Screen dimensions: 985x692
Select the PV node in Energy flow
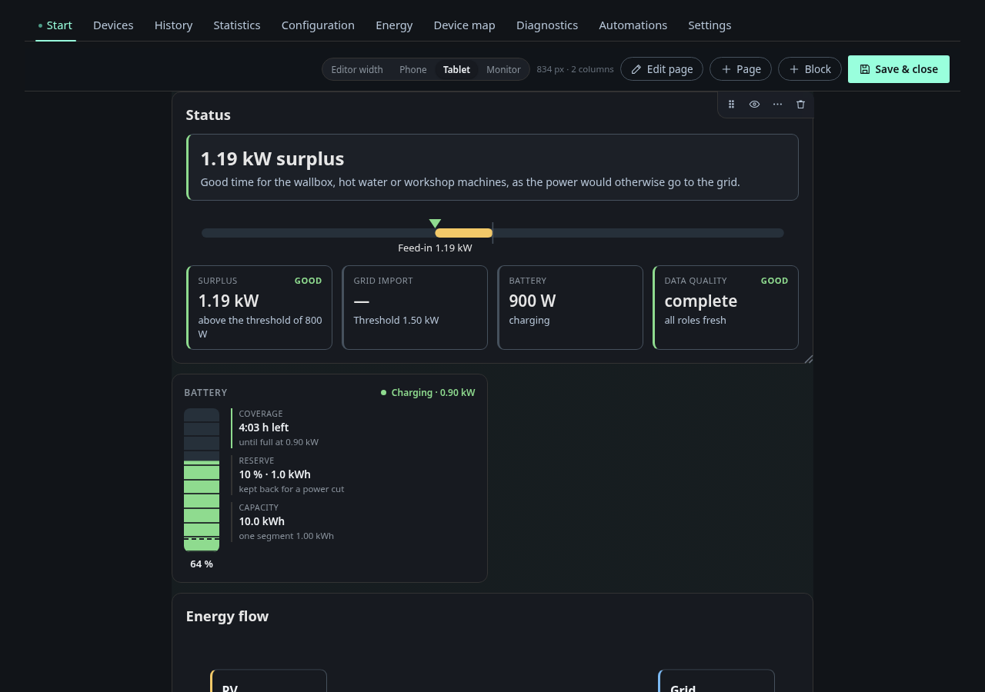click(x=269, y=681)
